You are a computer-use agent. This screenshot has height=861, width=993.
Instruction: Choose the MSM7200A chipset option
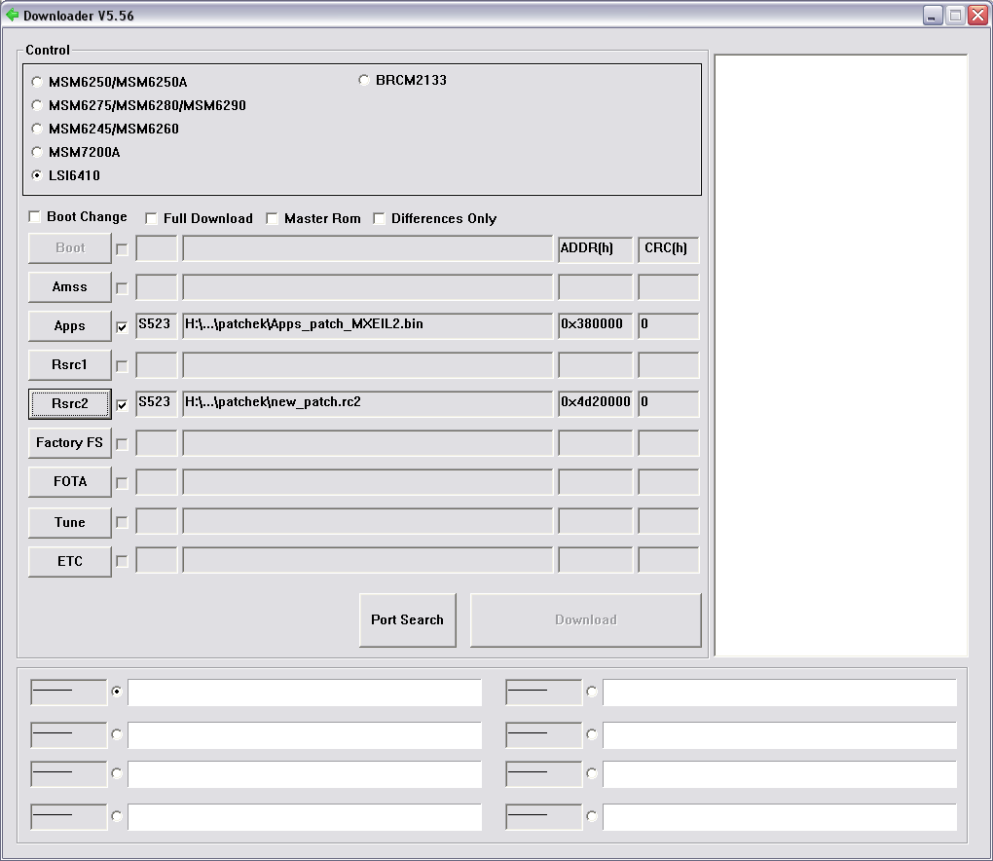pyautogui.click(x=37, y=153)
